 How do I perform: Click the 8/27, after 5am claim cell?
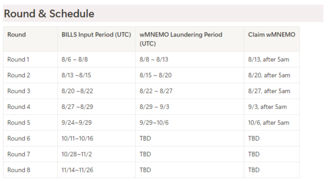(x=269, y=91)
